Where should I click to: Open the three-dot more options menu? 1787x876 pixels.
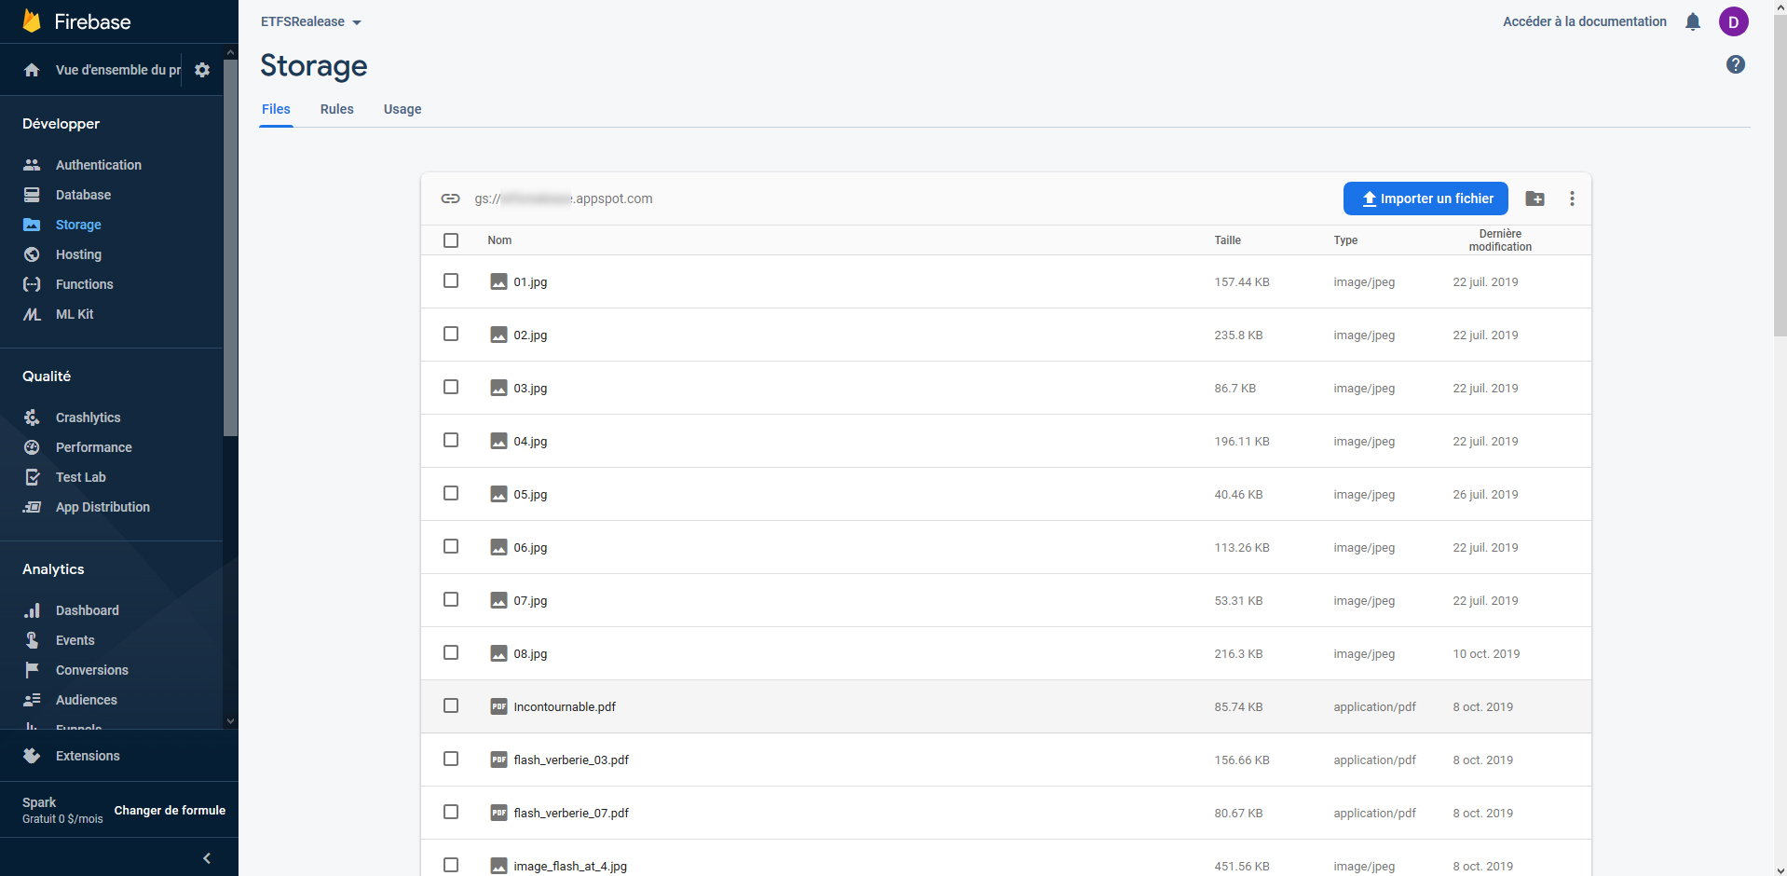[x=1572, y=198]
